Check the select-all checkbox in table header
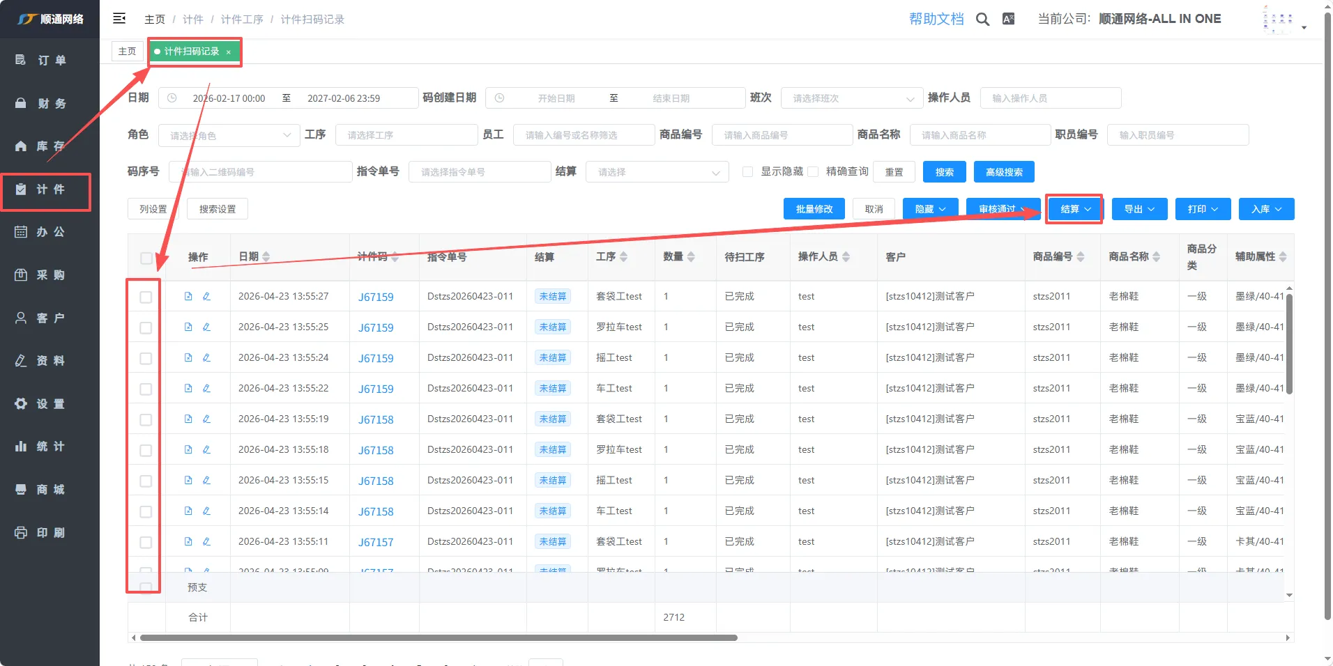 [146, 258]
